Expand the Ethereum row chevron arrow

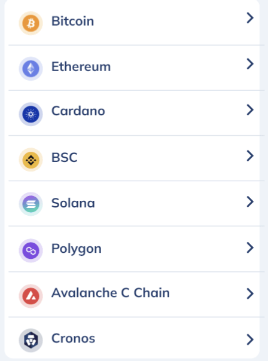250,64
